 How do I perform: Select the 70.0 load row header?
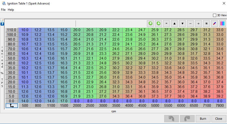[x=12, y=49]
